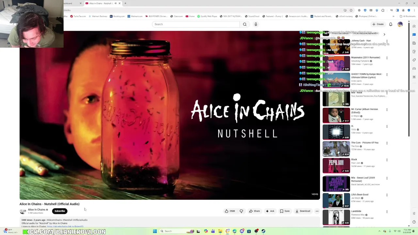
Task: Play Mayonaise Smashing Pumpkins thumbnail
Action: pos(336,63)
